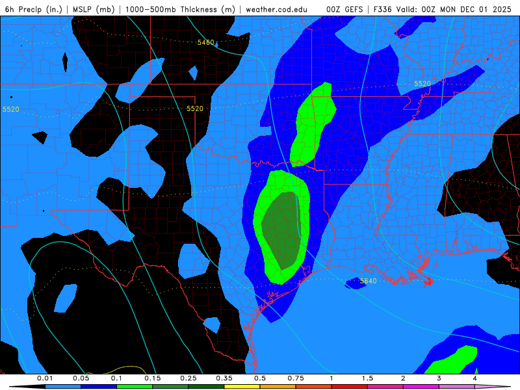Viewport: 520px width, 390px height.
Task: Click the dark blue 0.05 legend swatch
Action: tap(99, 387)
